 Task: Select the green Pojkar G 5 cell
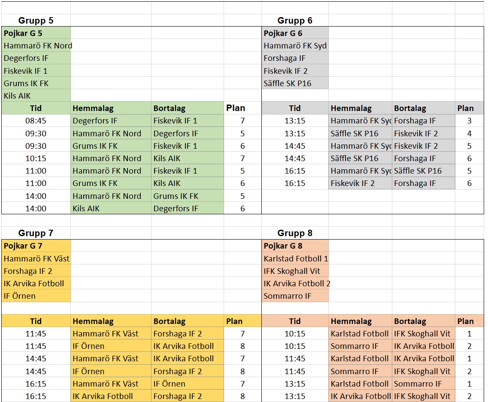[36, 33]
